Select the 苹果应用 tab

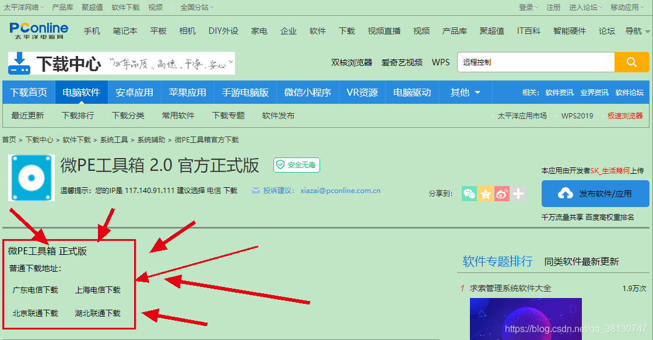coord(187,93)
